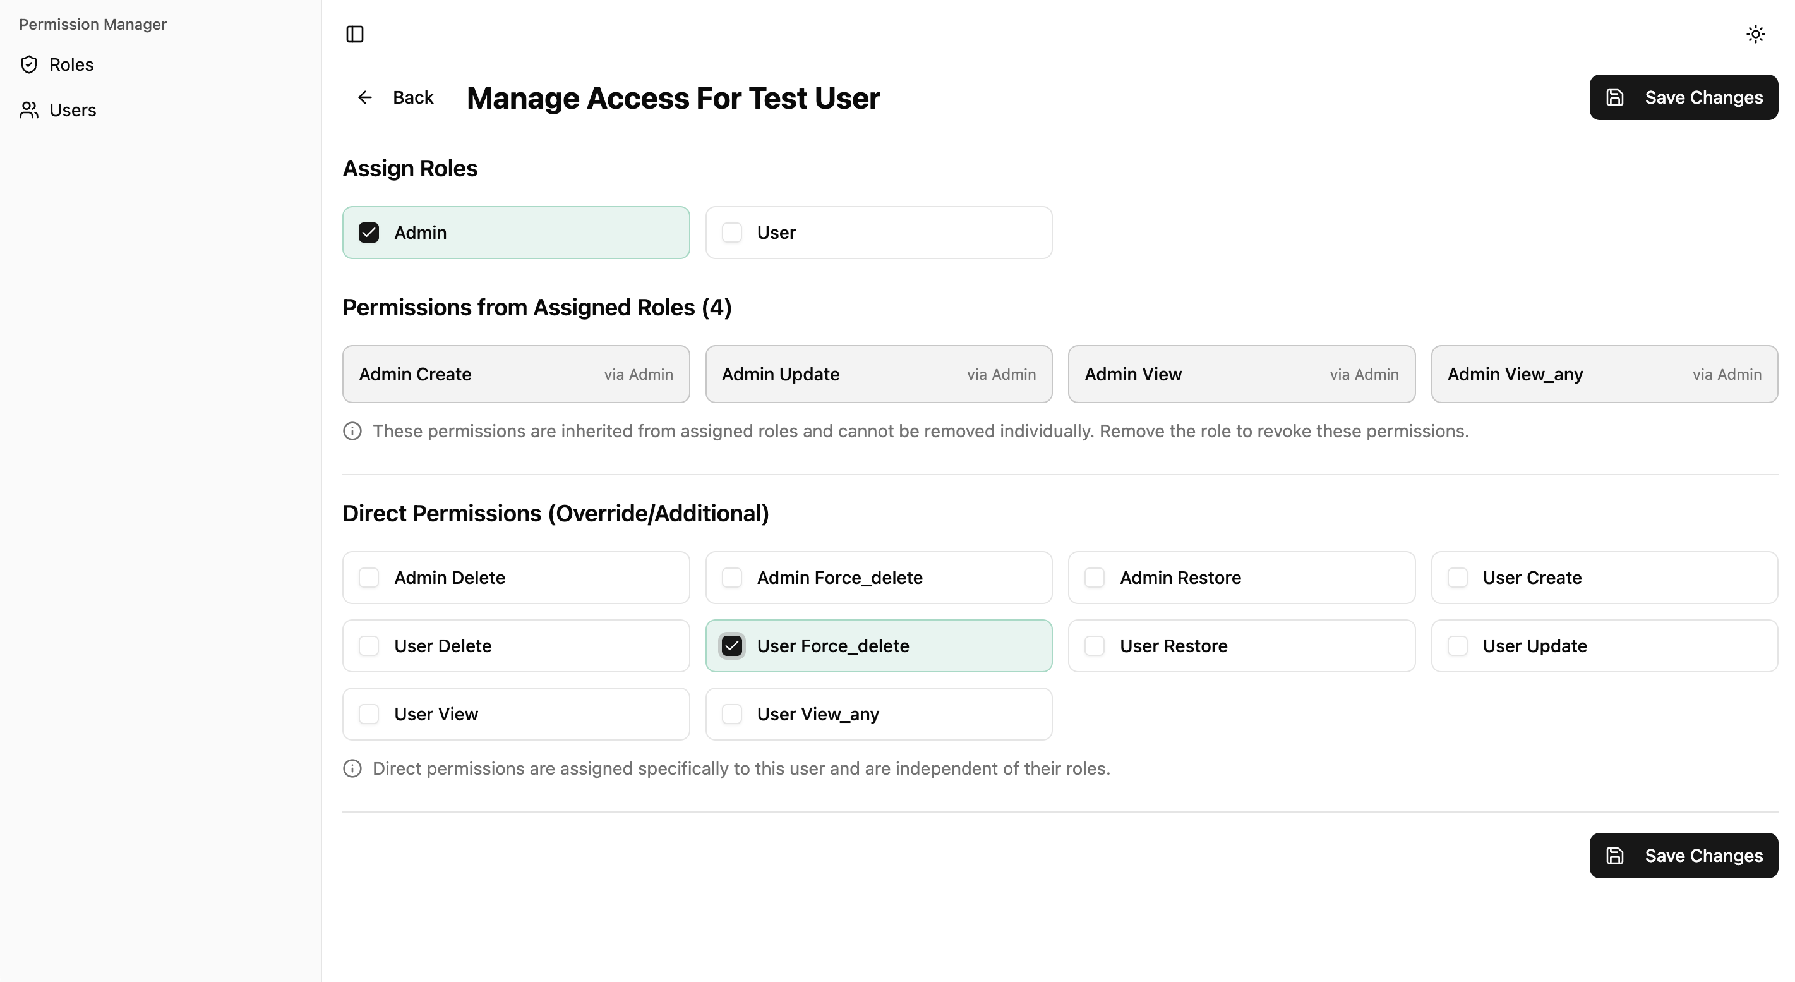Enable the Admin Delete permission
The width and height of the screenshot is (1795, 982).
(369, 577)
